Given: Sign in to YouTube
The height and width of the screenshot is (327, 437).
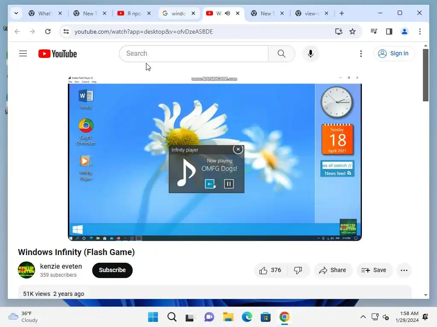Looking at the screenshot, I should [393, 53].
